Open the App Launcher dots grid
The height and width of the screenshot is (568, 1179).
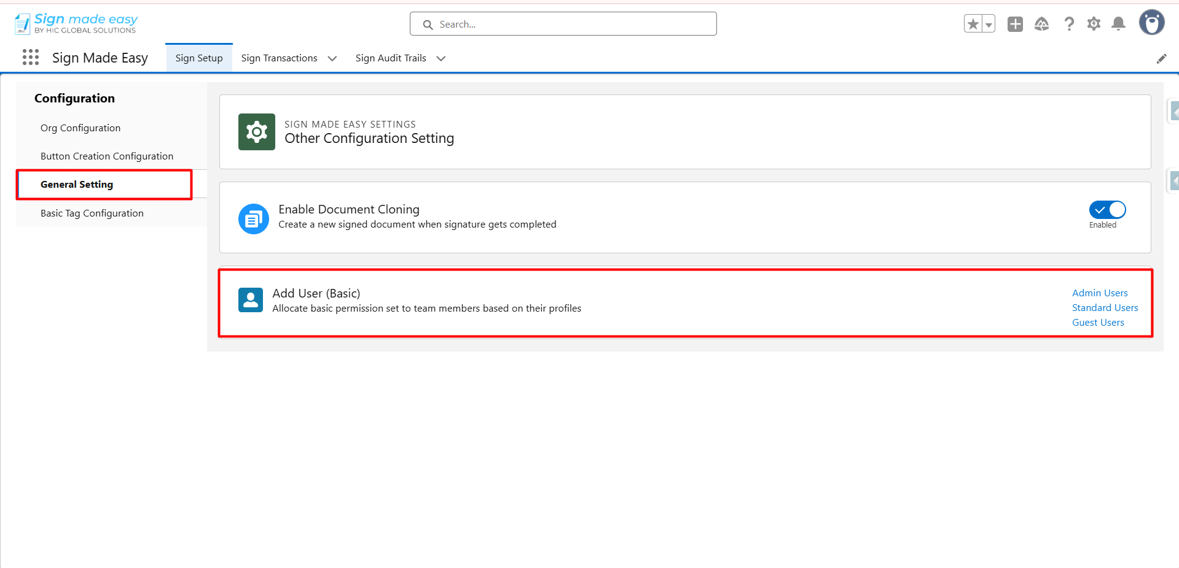click(31, 58)
